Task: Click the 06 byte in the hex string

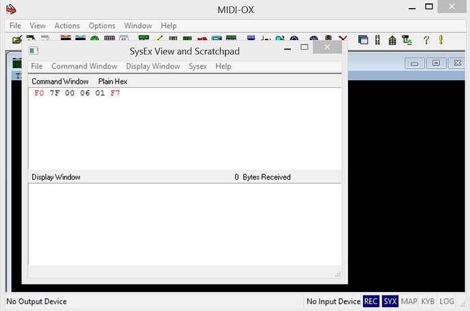Action: (85, 93)
